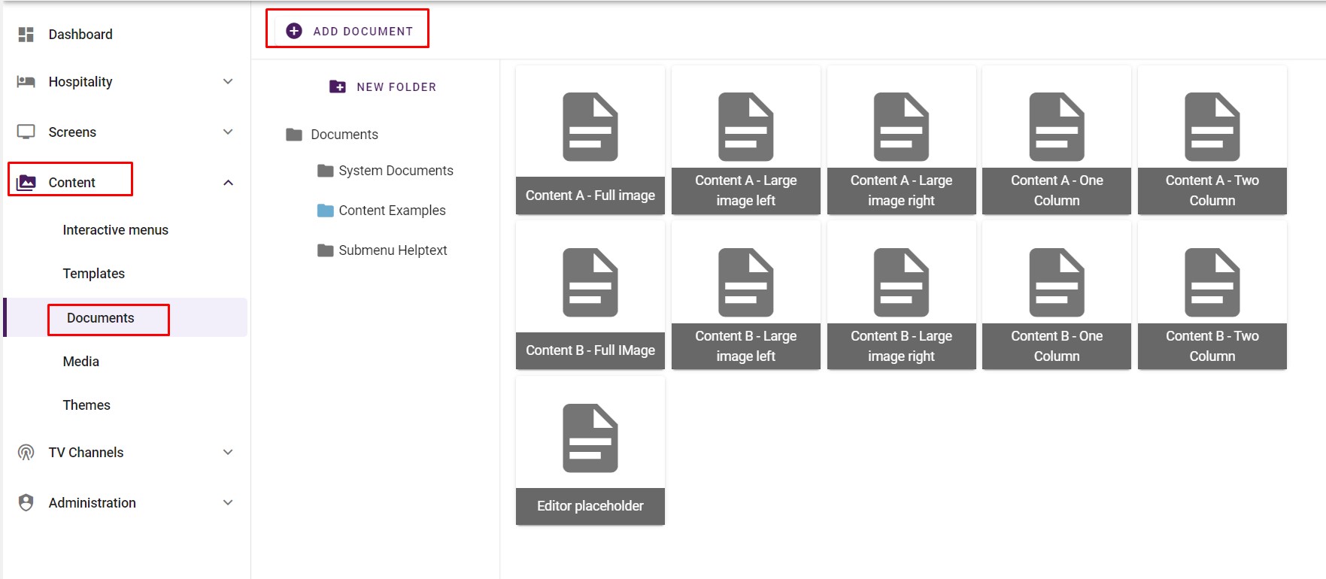Click the Content images icon

pos(26,183)
